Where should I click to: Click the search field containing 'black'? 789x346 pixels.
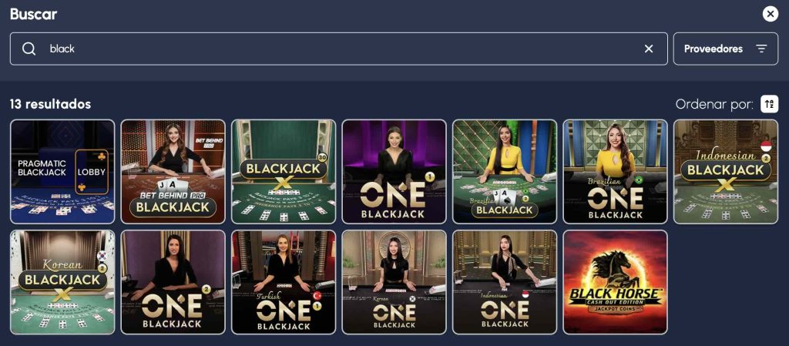339,49
